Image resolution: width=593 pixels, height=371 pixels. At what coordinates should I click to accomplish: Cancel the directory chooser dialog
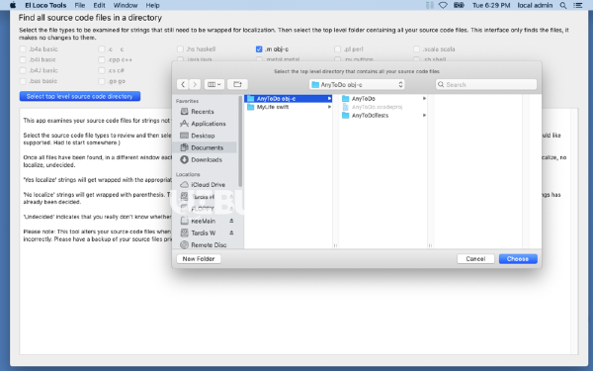click(x=475, y=259)
